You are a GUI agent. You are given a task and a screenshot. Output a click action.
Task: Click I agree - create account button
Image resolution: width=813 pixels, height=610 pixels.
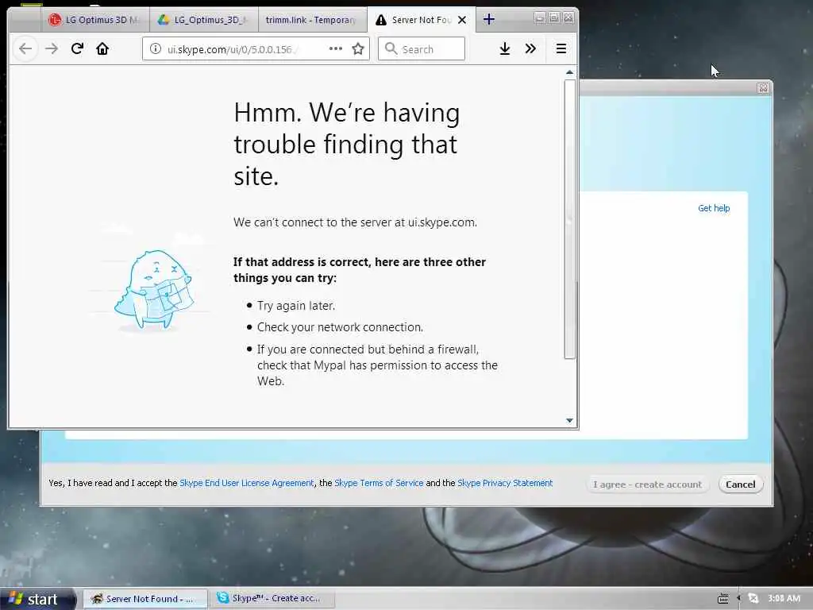click(647, 484)
